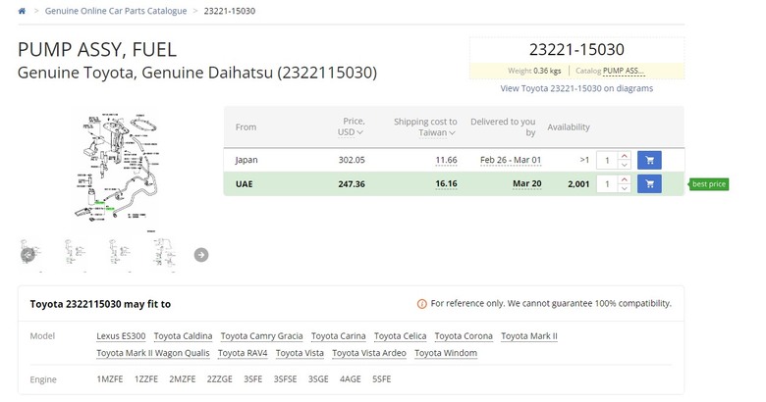This screenshot has height=402, width=766.
Task: Select the 3SFSE engine code
Action: click(286, 379)
